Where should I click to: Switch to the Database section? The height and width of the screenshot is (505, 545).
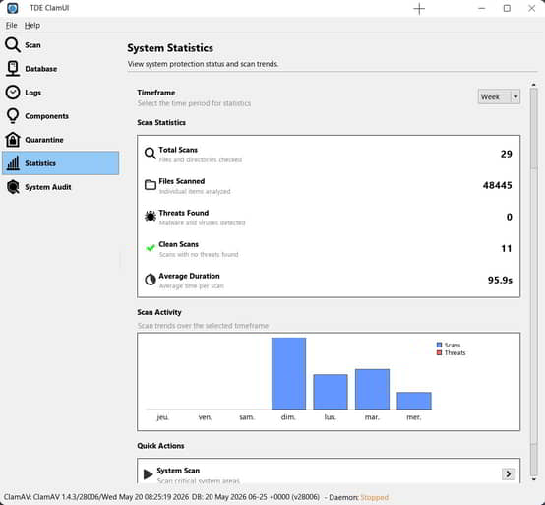click(x=60, y=69)
